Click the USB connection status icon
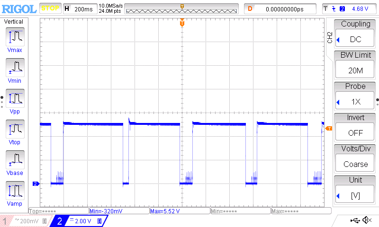 pos(354,220)
